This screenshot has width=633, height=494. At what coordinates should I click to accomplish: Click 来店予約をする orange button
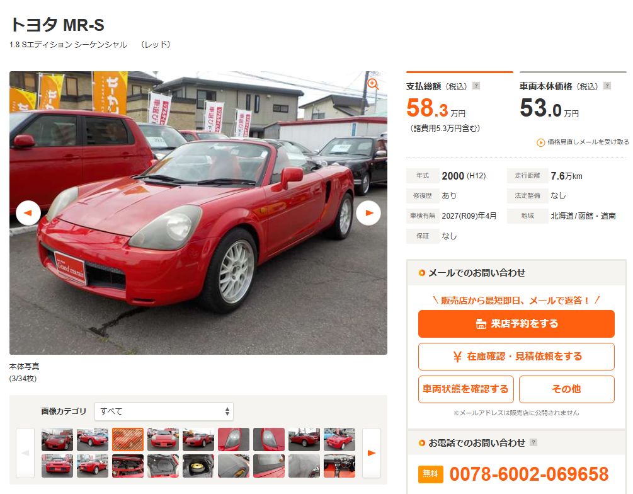point(516,324)
